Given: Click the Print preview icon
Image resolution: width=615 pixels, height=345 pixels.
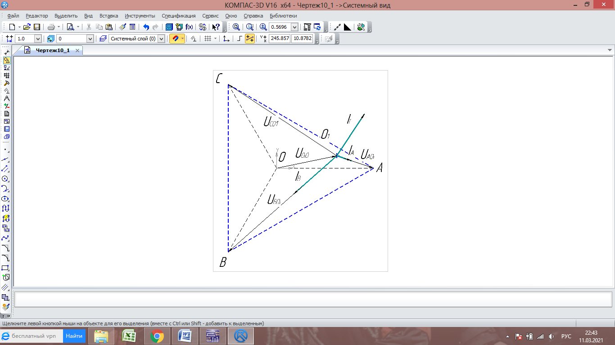Looking at the screenshot, I should tap(70, 27).
